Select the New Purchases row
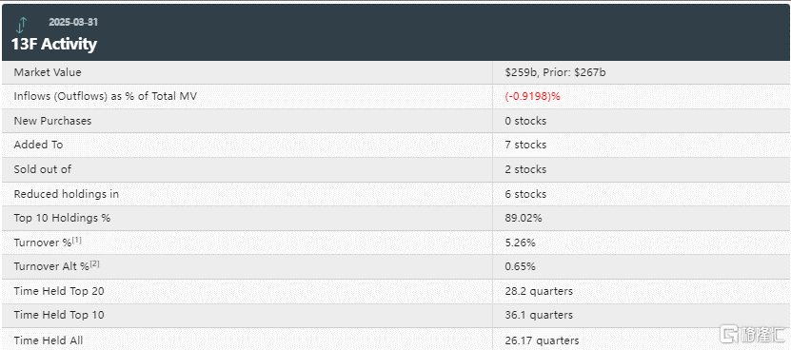Viewport: 791px width, 350px height. point(396,121)
